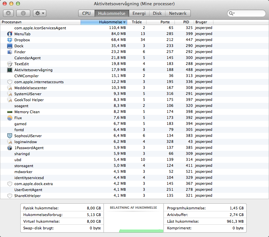
Task: Select the fontd process row
Action: tap(134, 130)
